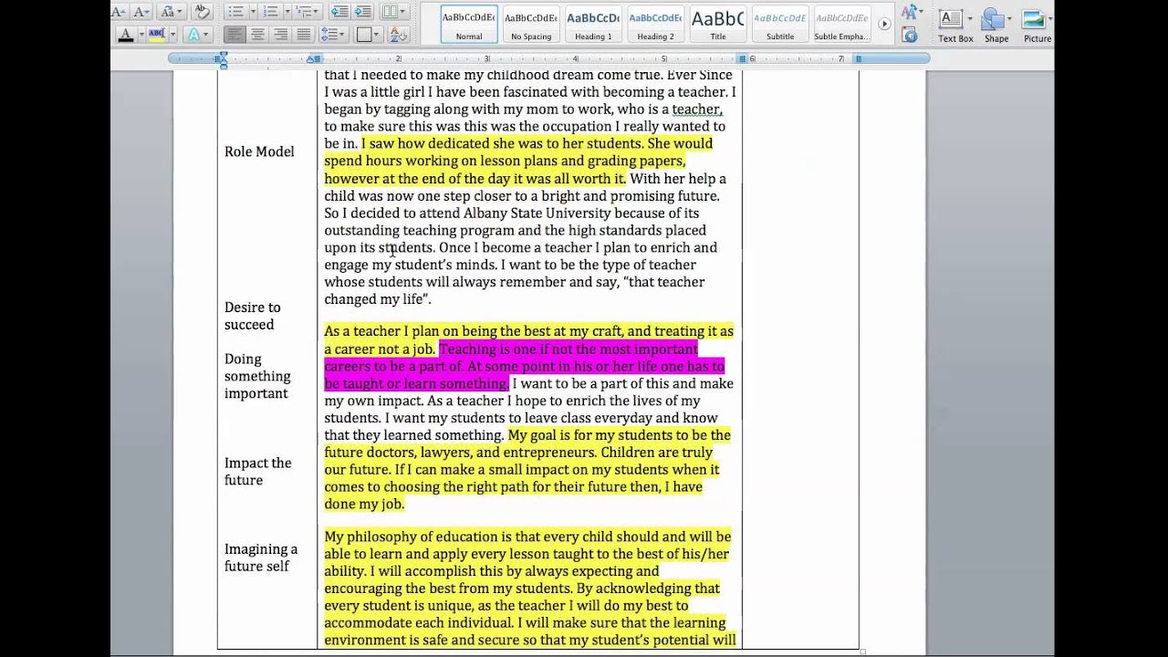The image size is (1168, 657).
Task: Apply the Title style
Action: (718, 25)
